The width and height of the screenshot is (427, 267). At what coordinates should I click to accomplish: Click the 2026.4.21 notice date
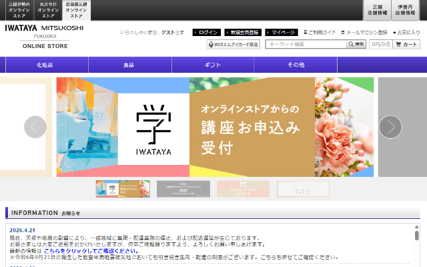coord(22,230)
